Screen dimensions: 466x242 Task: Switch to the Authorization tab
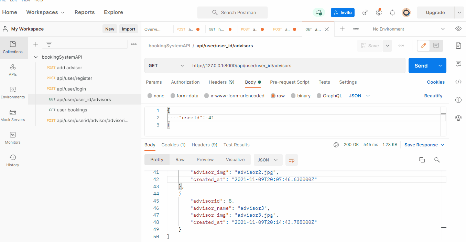tap(185, 82)
